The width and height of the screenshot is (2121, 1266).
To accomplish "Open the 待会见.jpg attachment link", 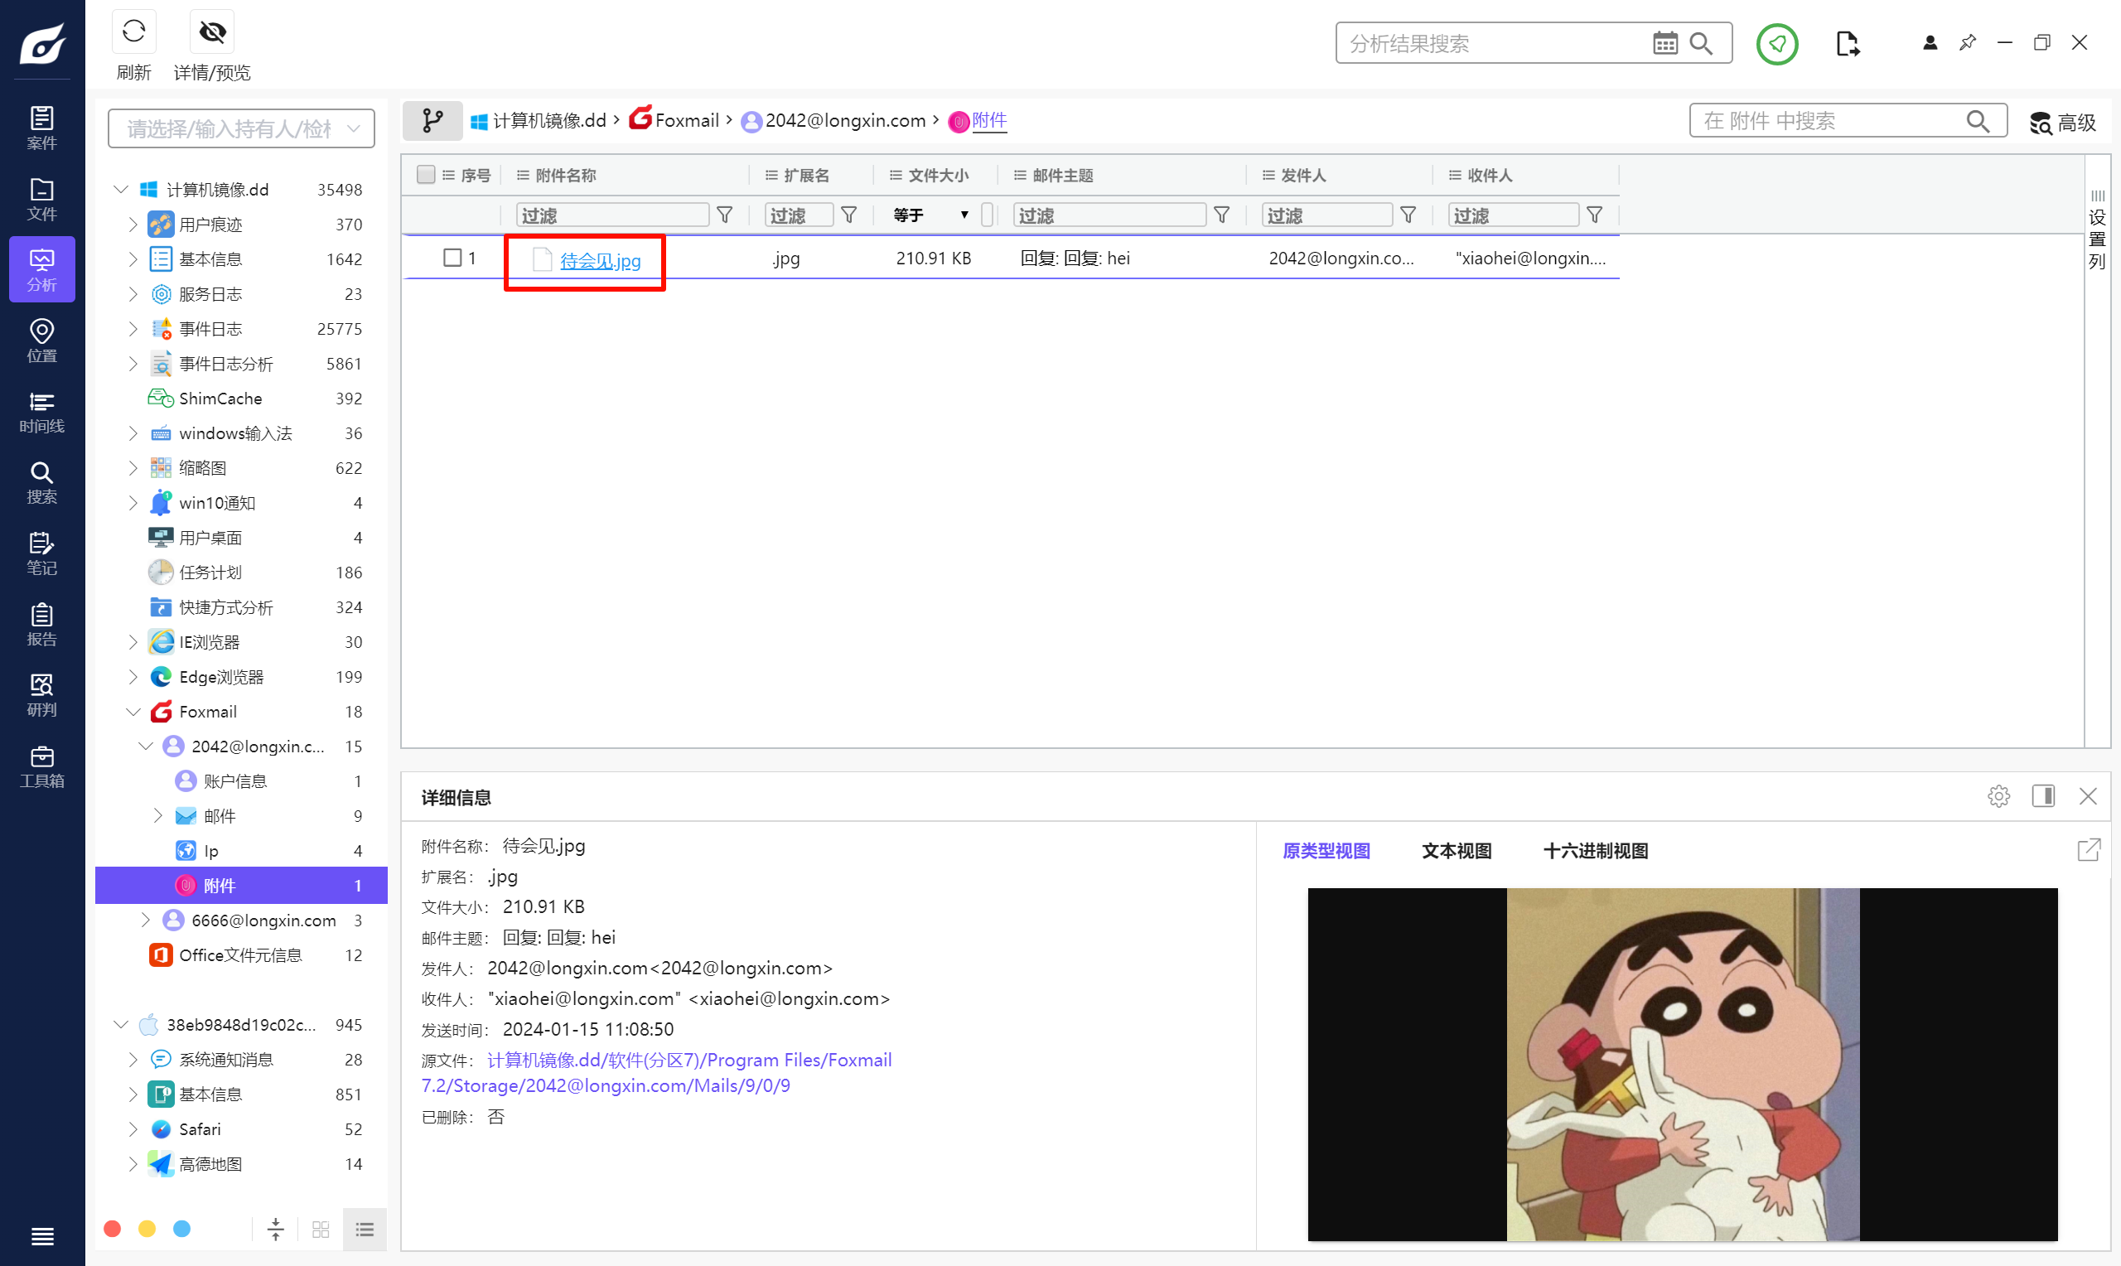I will [x=601, y=260].
